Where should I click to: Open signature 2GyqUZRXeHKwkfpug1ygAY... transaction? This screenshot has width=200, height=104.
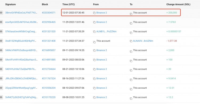[x=21, y=88]
